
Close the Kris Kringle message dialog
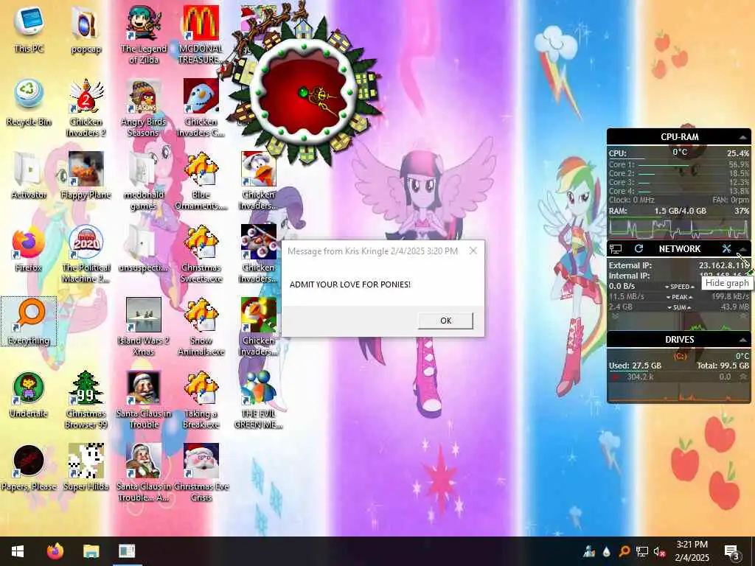(x=473, y=251)
